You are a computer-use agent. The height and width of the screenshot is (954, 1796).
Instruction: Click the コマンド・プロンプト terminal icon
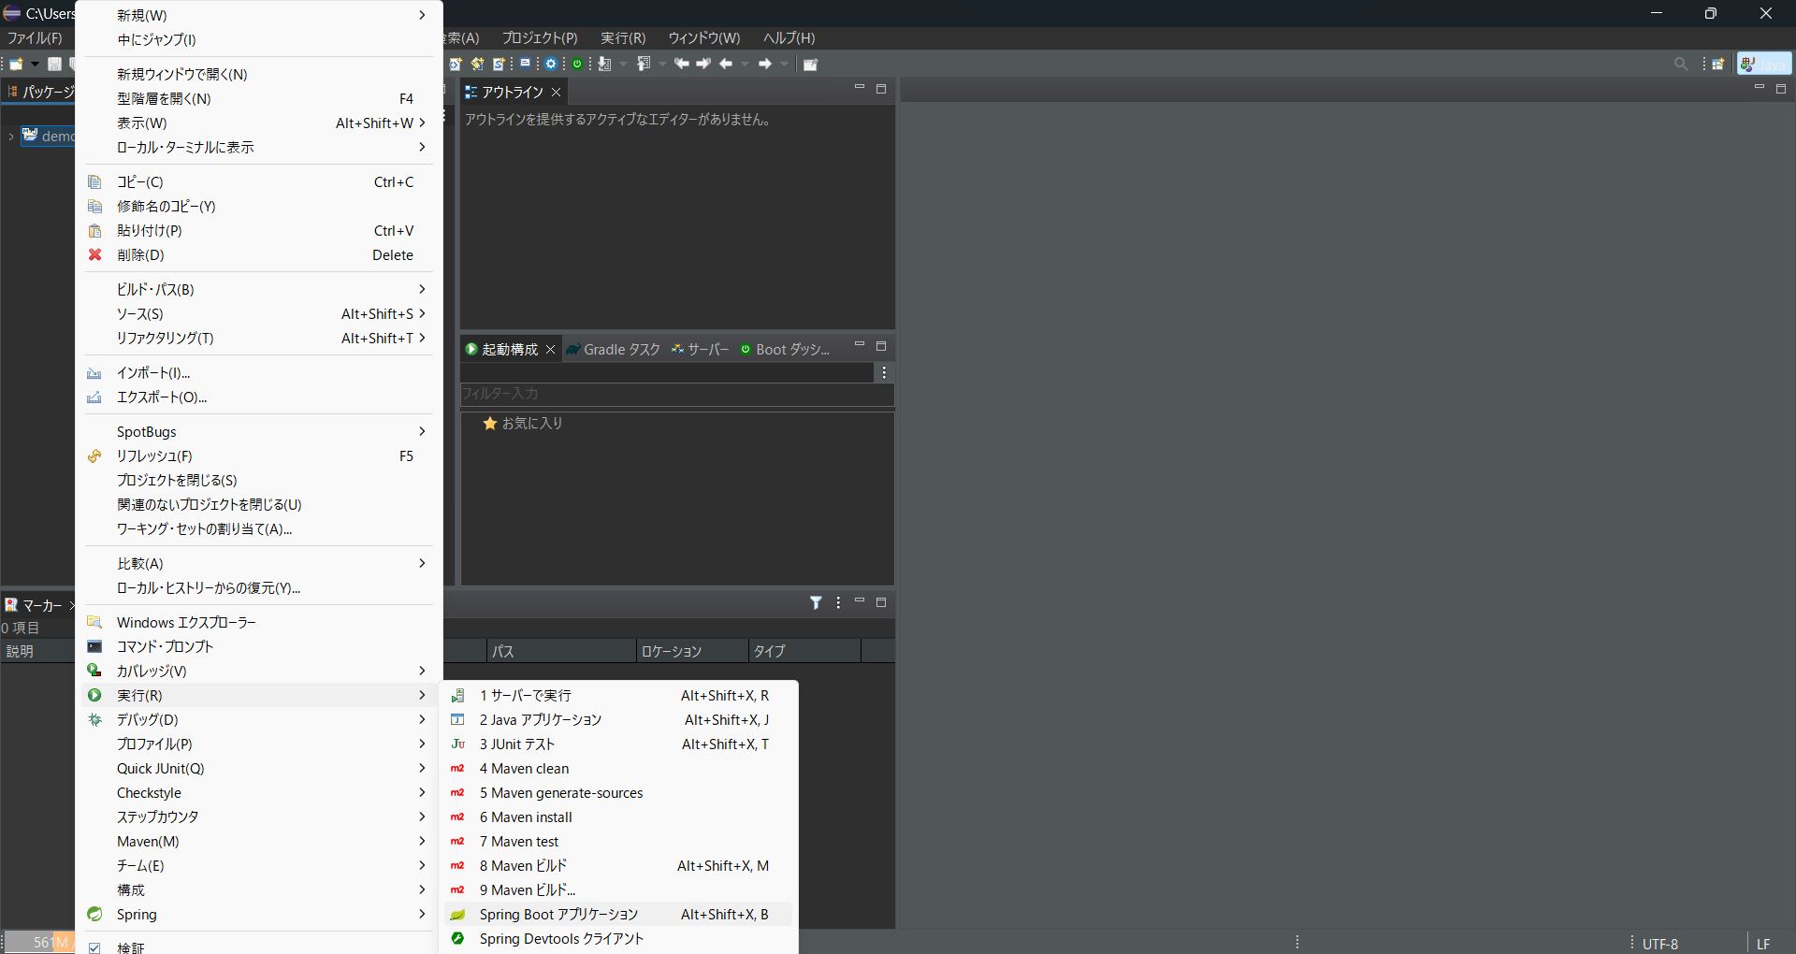(x=94, y=646)
